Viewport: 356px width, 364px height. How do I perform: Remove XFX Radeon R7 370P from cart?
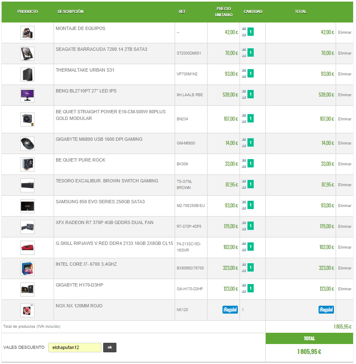tap(345, 227)
